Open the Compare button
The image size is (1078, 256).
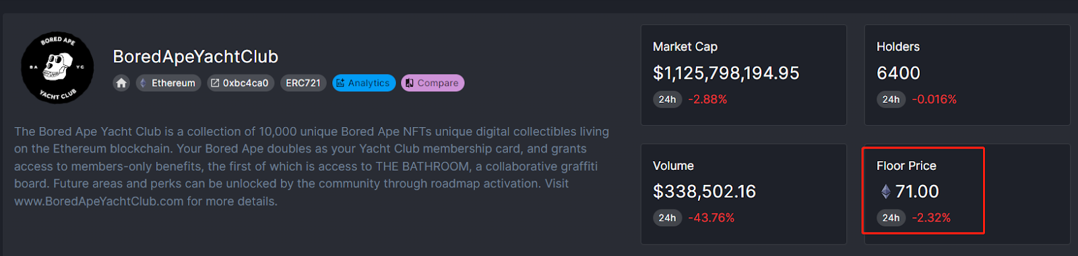(x=433, y=83)
